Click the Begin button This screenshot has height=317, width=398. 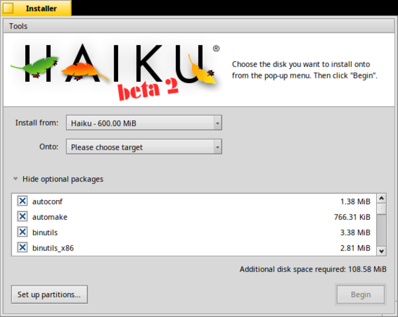[361, 294]
